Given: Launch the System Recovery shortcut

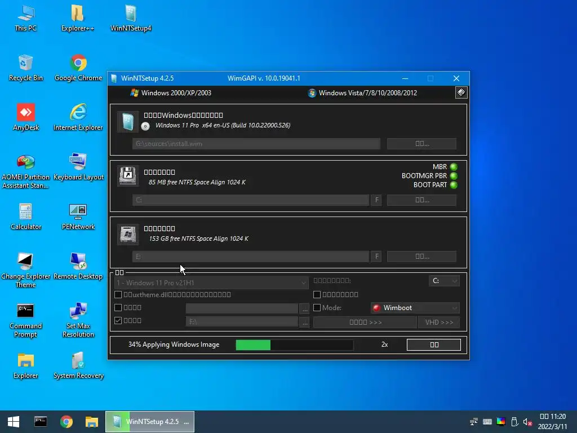Looking at the screenshot, I should pyautogui.click(x=78, y=366).
